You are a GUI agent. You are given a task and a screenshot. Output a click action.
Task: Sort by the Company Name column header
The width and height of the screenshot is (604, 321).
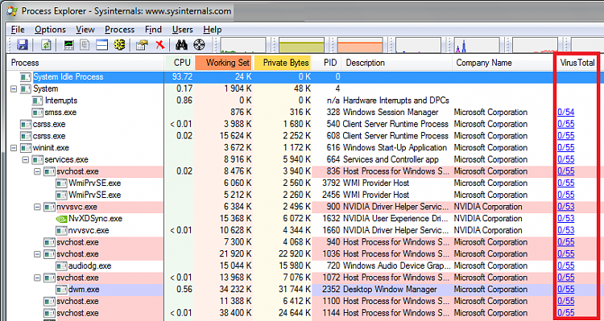pos(503,63)
